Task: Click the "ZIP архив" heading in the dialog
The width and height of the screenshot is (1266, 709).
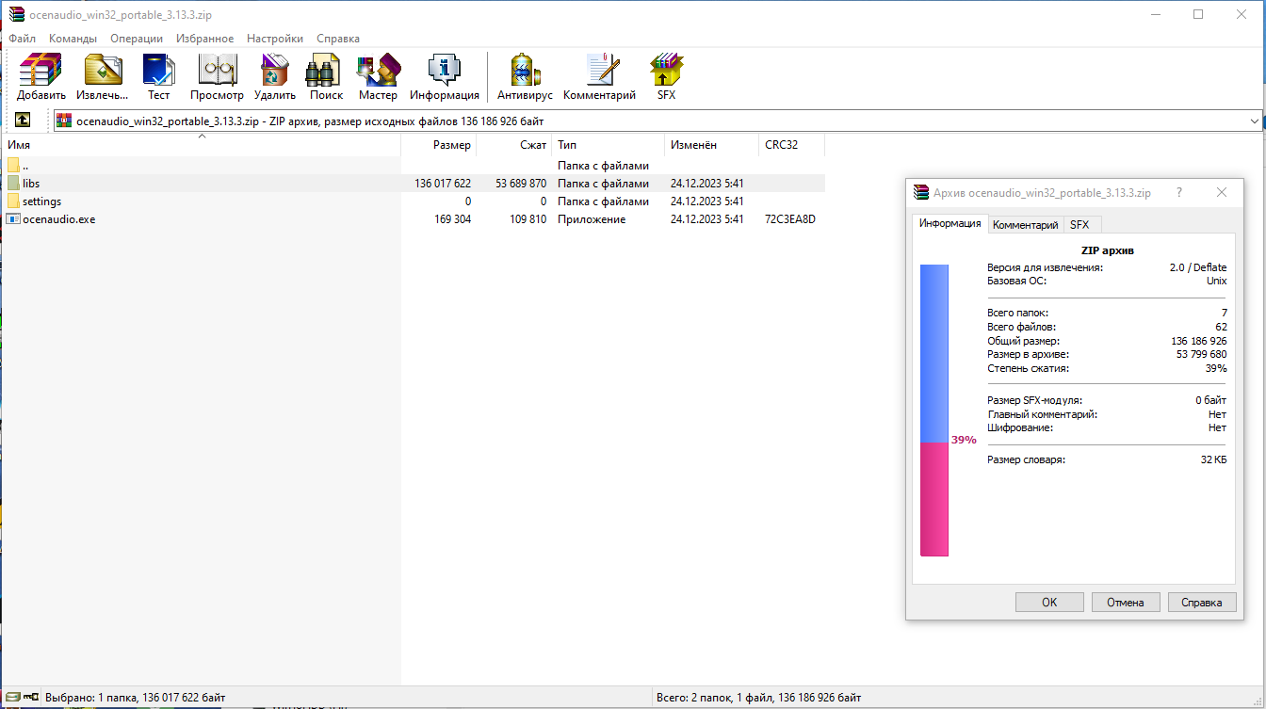Action: tap(1107, 251)
